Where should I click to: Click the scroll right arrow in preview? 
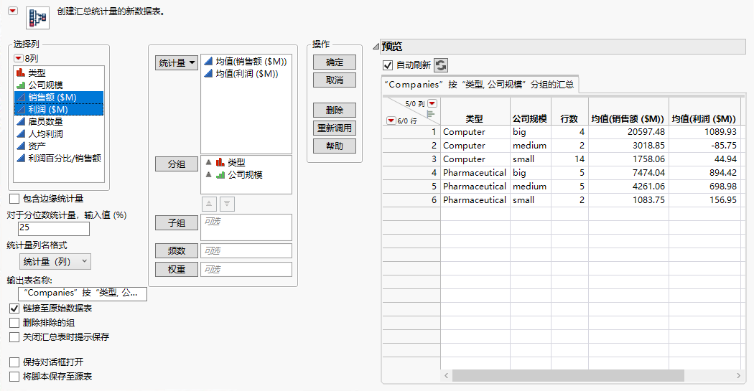[738, 376]
